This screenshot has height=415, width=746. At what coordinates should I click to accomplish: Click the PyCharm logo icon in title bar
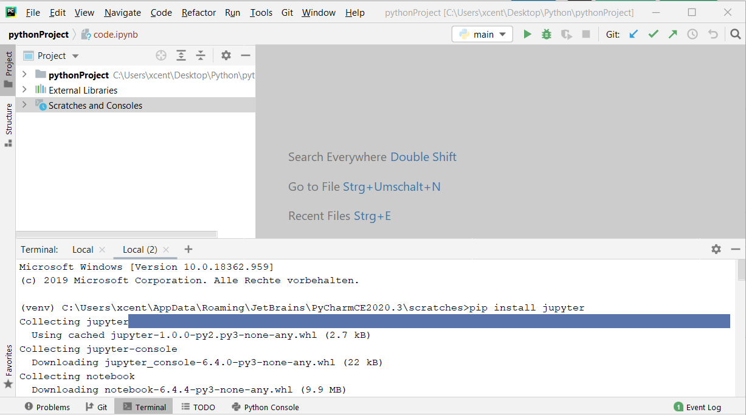[x=11, y=12]
